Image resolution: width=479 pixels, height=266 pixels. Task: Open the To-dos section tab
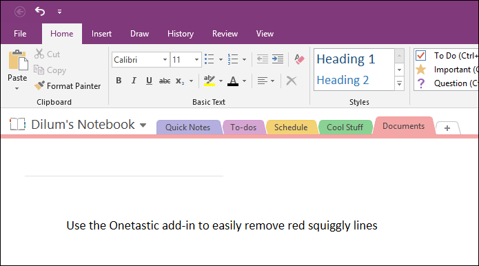(x=243, y=127)
